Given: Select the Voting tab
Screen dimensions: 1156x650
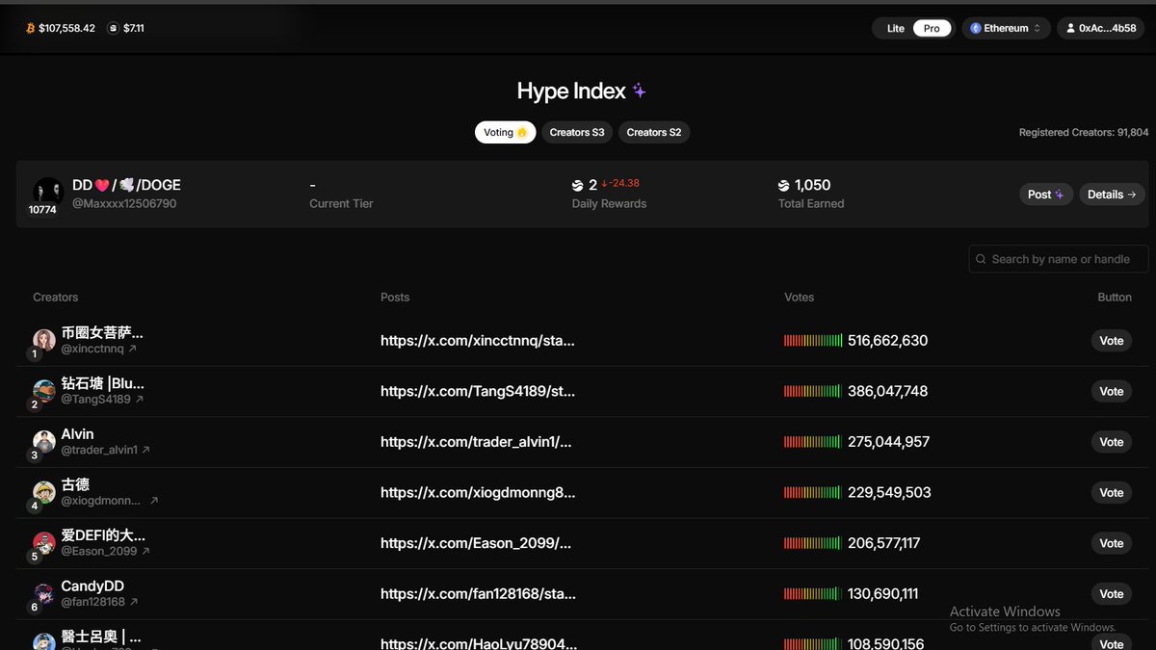Looking at the screenshot, I should pos(505,132).
